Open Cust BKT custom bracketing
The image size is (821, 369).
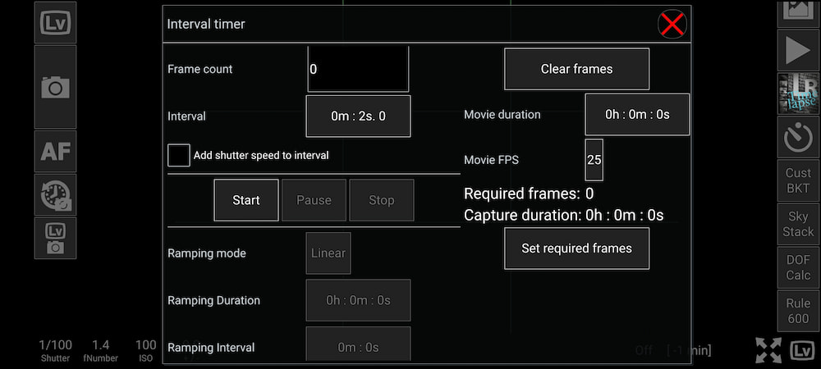pyautogui.click(x=797, y=180)
